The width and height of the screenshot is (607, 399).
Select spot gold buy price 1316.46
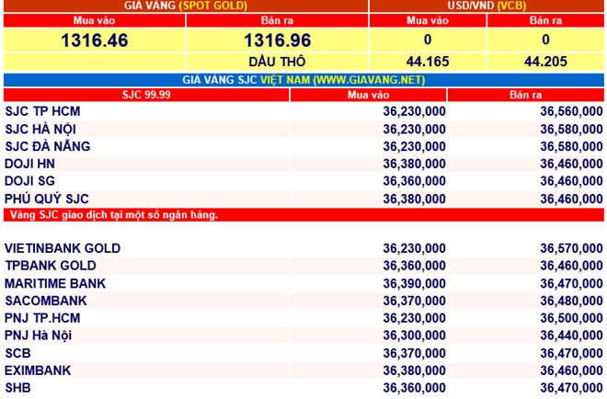[x=95, y=40]
